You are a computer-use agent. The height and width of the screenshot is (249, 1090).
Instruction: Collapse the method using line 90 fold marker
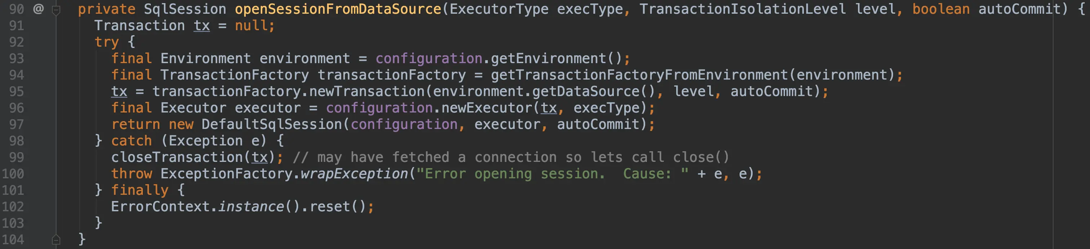[x=56, y=10]
